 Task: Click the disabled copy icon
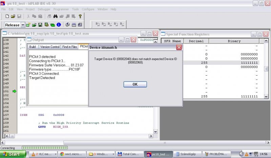34,16
